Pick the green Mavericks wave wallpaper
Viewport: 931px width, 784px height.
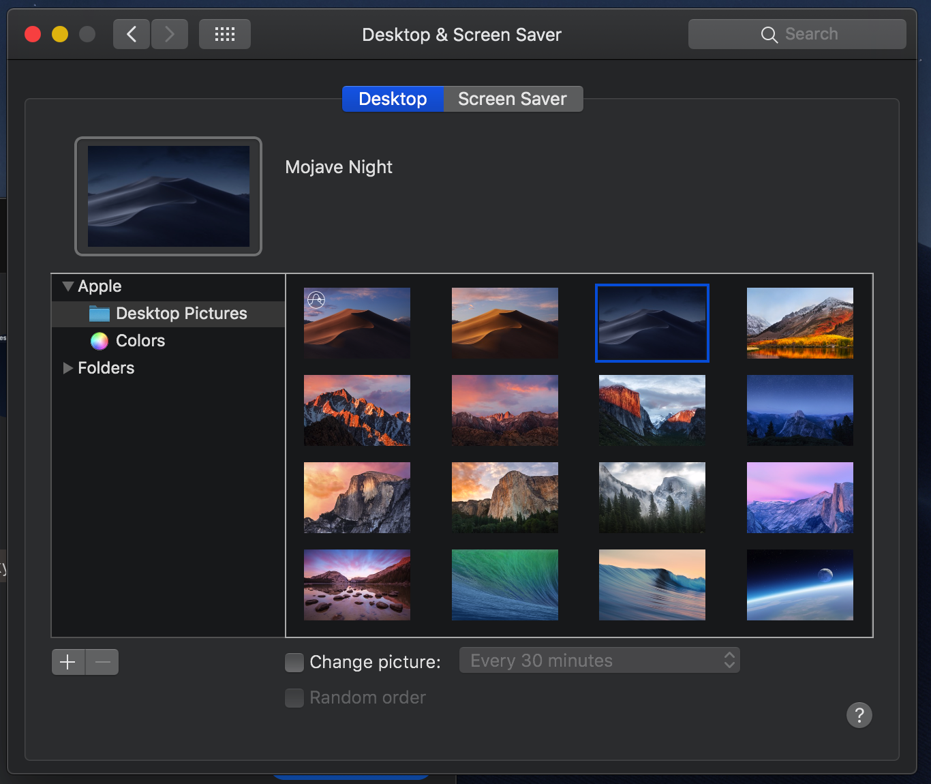click(x=505, y=585)
